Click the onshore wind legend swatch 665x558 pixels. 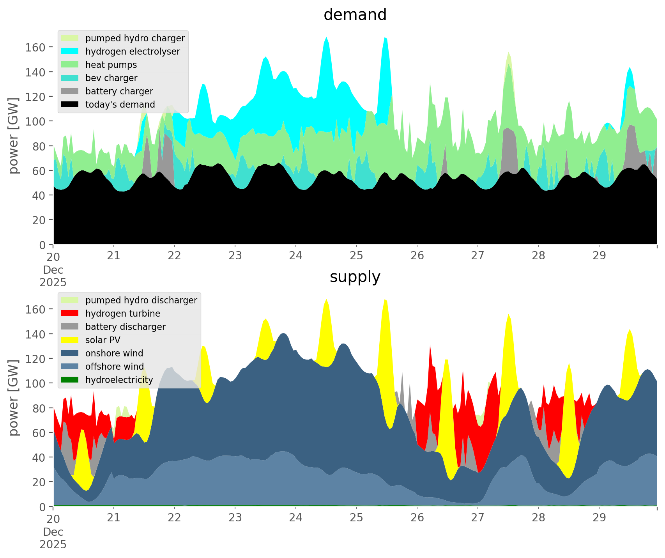pyautogui.click(x=70, y=353)
